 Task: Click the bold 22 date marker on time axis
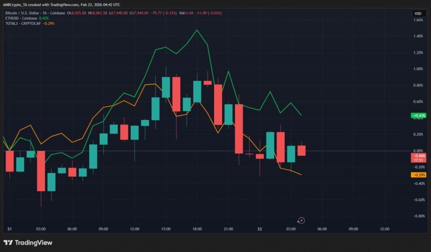click(x=260, y=229)
